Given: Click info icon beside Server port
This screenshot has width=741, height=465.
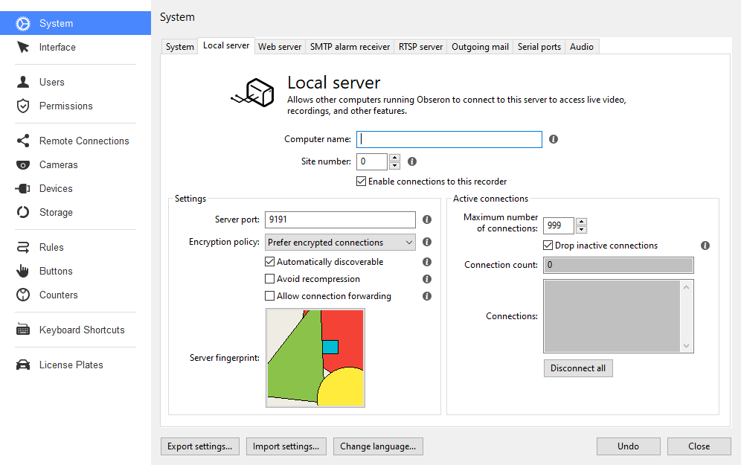Looking at the screenshot, I should coord(427,219).
